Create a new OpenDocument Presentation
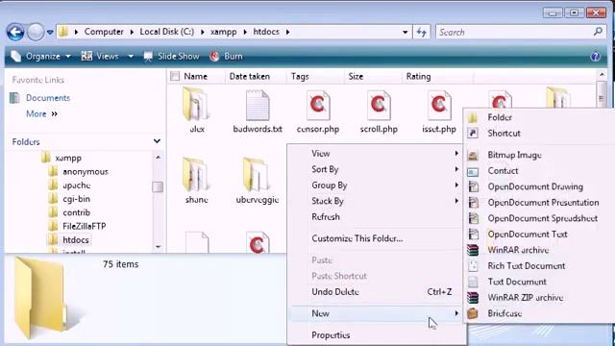 tap(539, 203)
